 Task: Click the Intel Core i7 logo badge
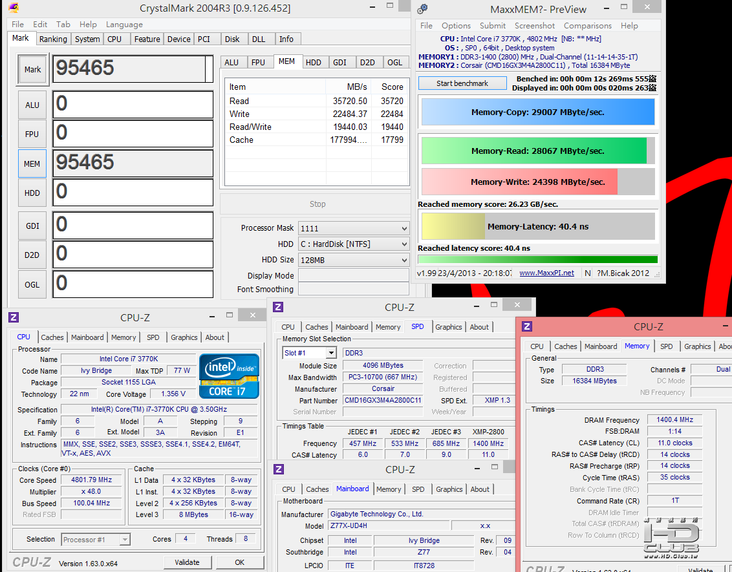(229, 376)
